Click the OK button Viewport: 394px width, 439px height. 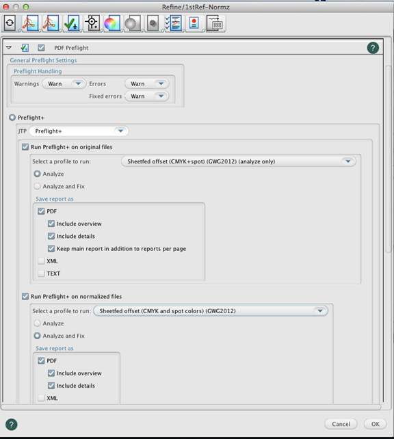(376, 424)
